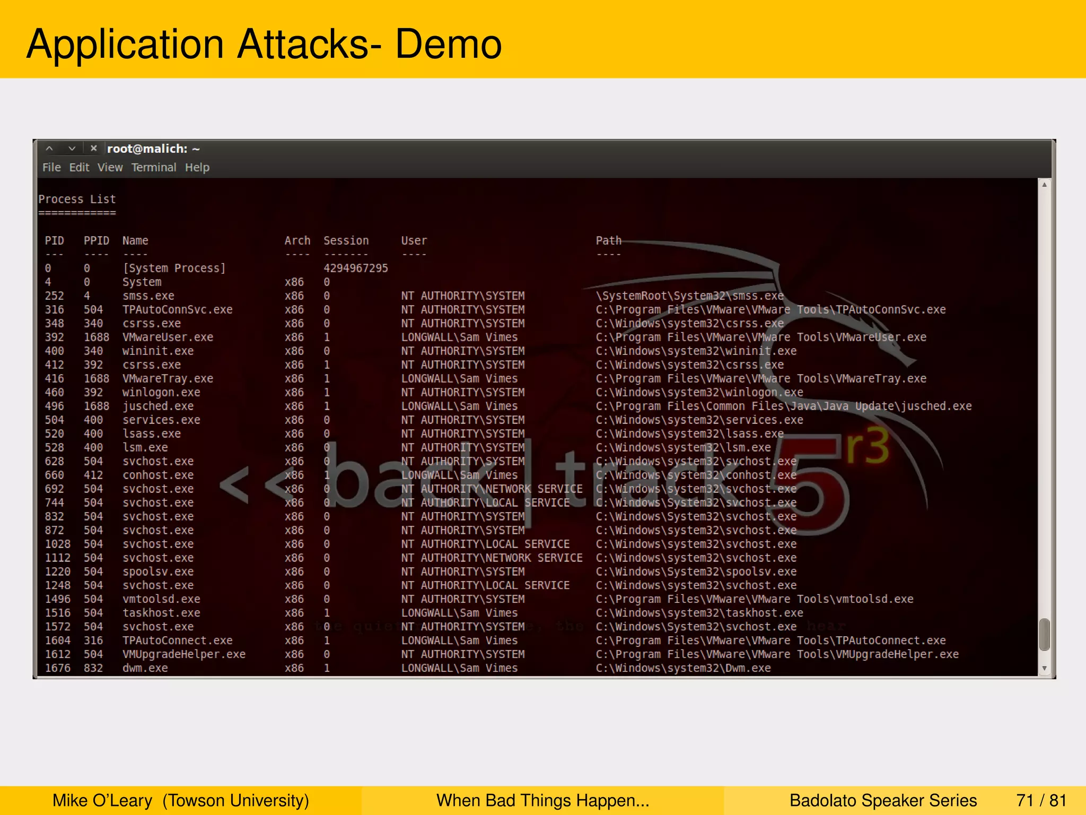Open the File menu in terminal

(51, 168)
